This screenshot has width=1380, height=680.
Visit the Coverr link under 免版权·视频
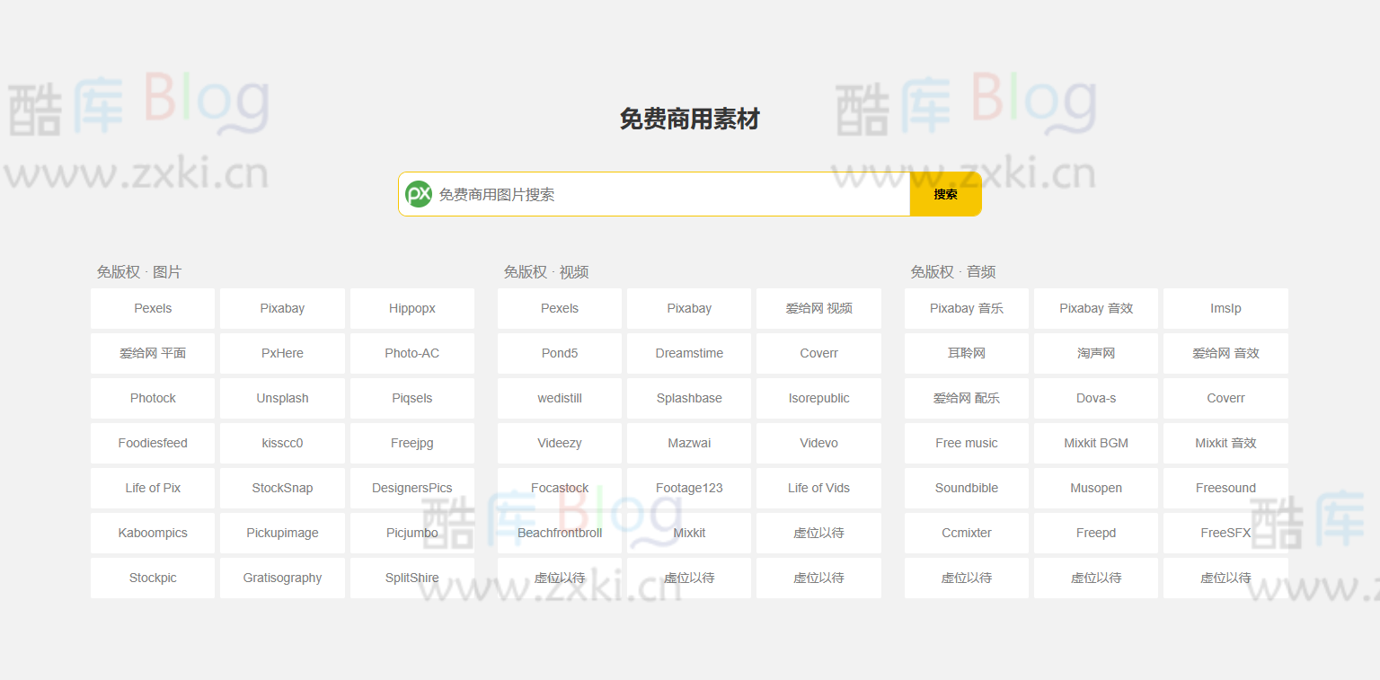point(818,353)
